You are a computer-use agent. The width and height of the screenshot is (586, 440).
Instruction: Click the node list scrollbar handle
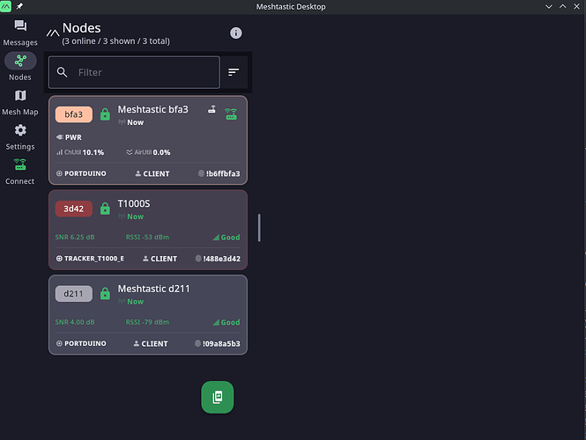259,228
